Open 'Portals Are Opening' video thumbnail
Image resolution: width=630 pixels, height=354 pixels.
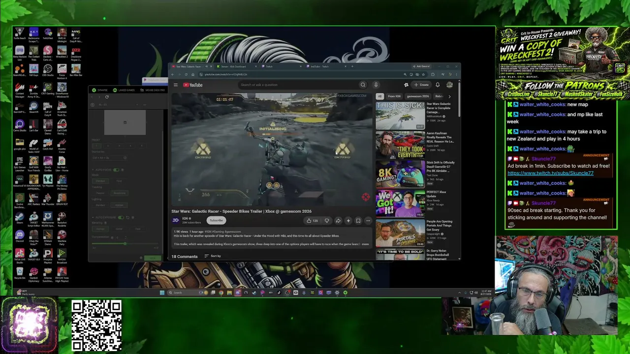click(400, 234)
